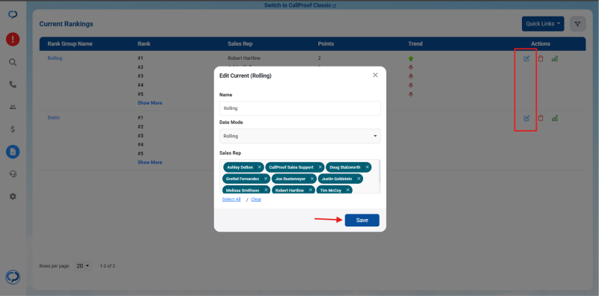Click the filter funnel button
This screenshot has height=296, width=599.
click(577, 24)
